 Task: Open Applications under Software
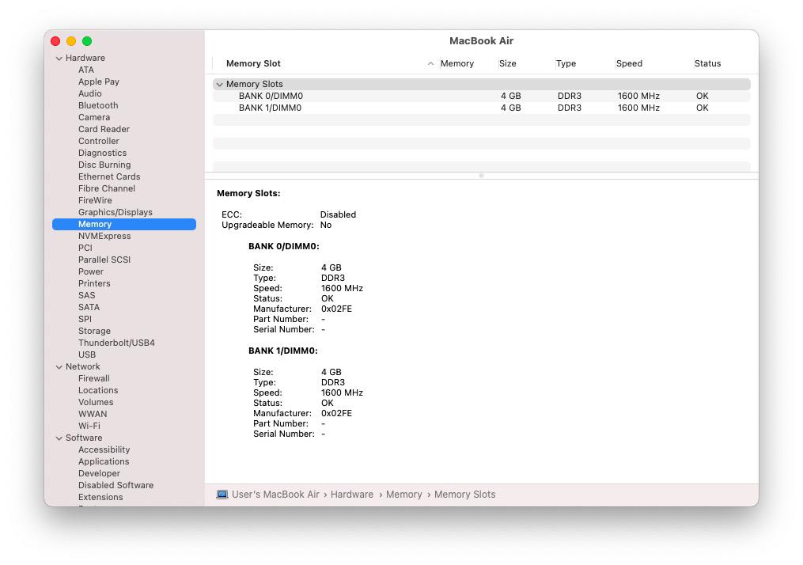[x=104, y=461]
